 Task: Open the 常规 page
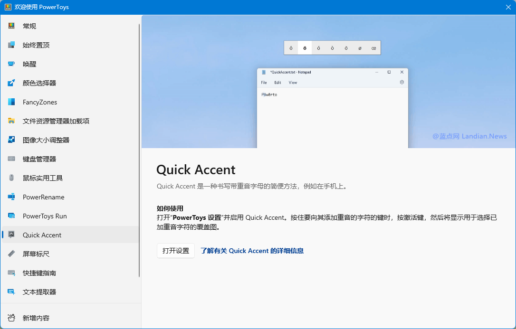pos(70,26)
